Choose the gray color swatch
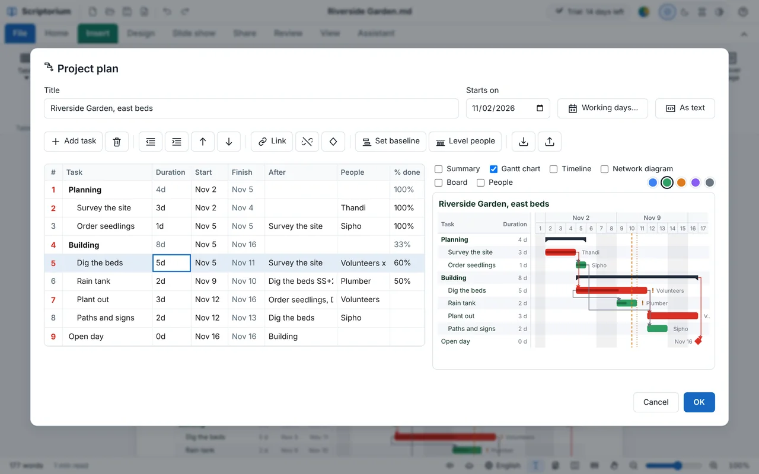 [710, 182]
